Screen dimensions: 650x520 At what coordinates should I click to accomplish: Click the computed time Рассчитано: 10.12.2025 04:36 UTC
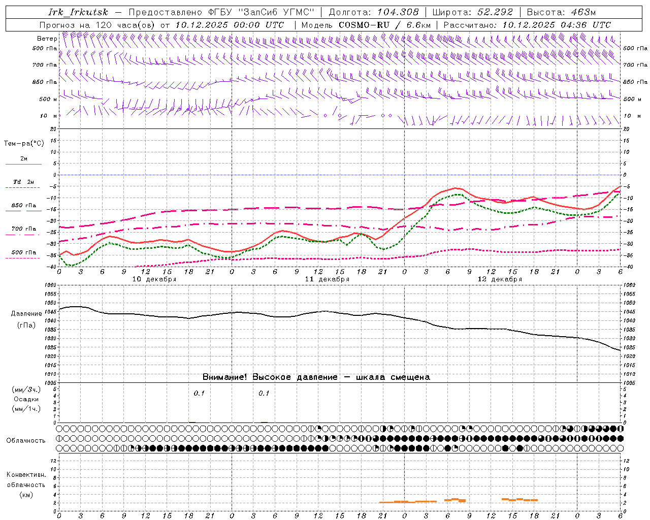[x=527, y=25]
